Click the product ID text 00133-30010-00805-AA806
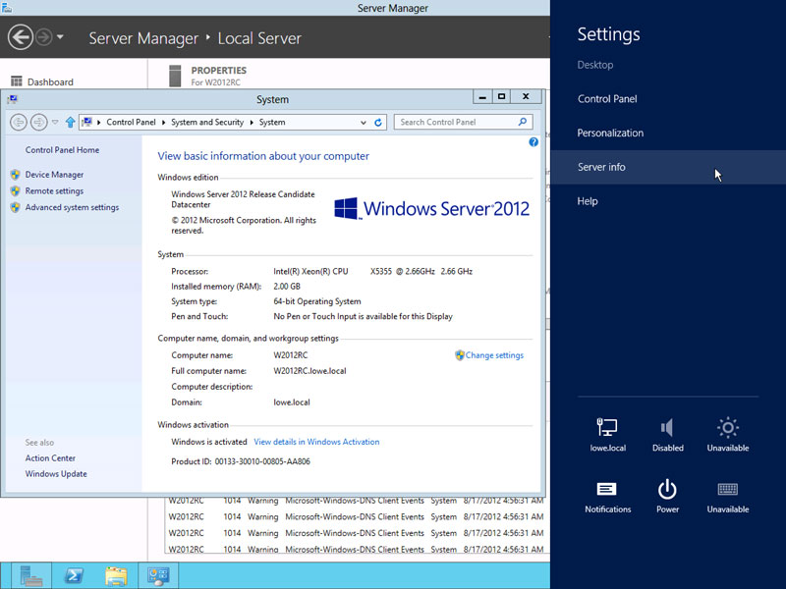Screen dimensions: 786x589 point(262,461)
